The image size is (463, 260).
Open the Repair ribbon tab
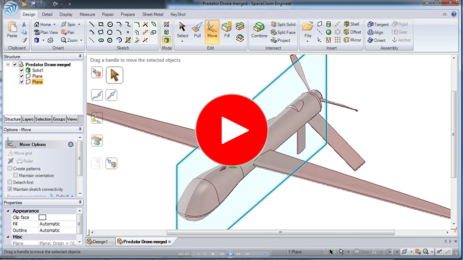[x=108, y=14]
